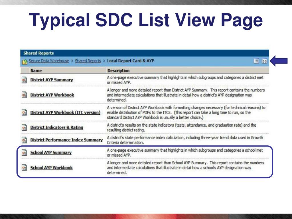Switch to tile view icon
The width and height of the screenshot is (292, 219).
265,61
